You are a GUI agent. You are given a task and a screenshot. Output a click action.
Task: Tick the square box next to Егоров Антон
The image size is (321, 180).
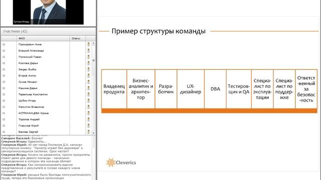pyautogui.click(x=4, y=75)
